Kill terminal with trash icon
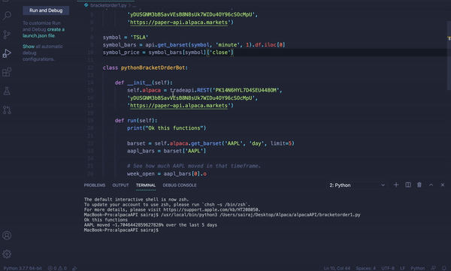Screen dimensions: 451x271 coord(419,185)
